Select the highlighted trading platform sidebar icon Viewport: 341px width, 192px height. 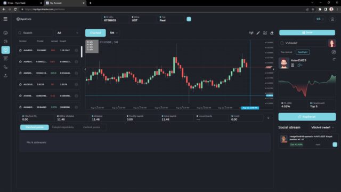pyautogui.click(x=6, y=50)
